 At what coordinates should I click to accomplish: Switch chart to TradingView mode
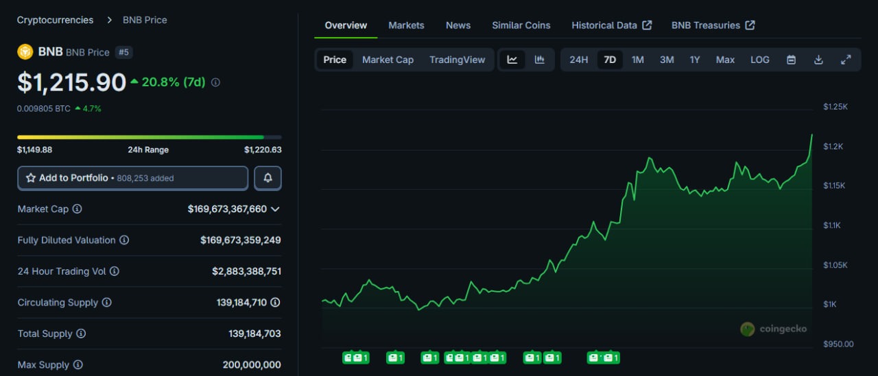457,60
